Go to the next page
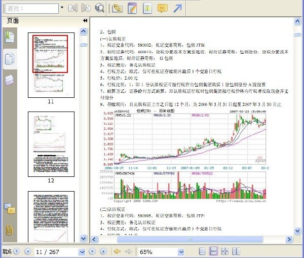Viewport: 304px width, 258px height. (92, 251)
